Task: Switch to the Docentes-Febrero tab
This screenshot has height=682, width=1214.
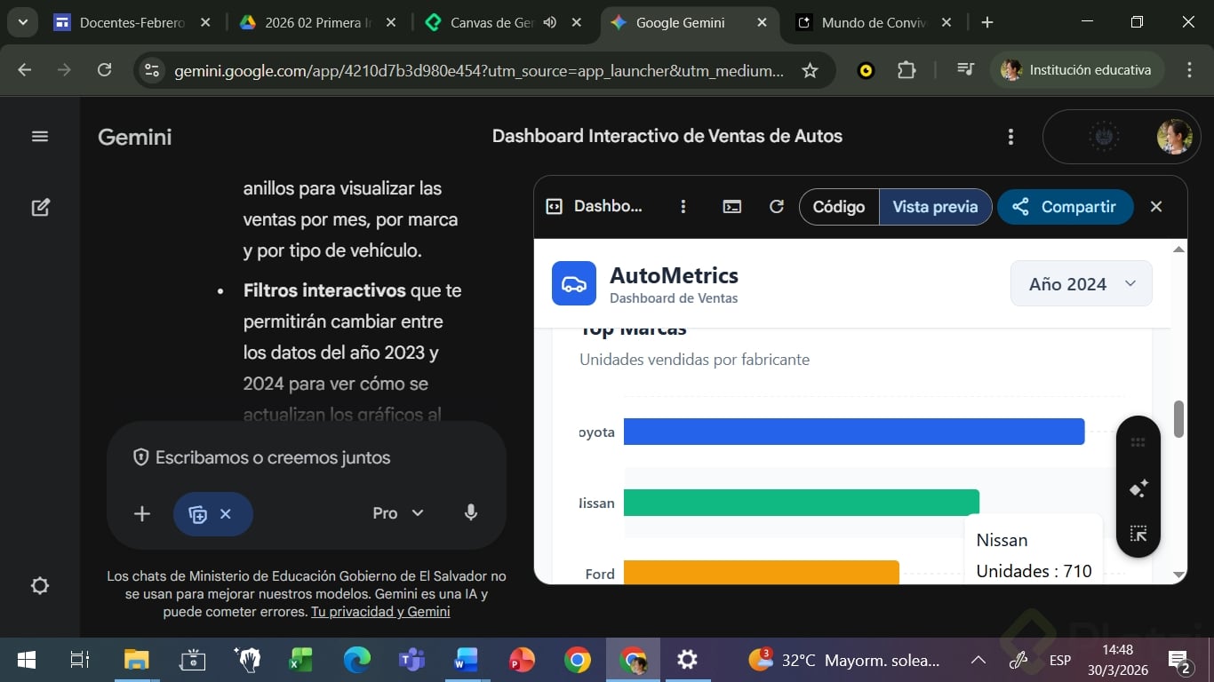Action: click(132, 23)
